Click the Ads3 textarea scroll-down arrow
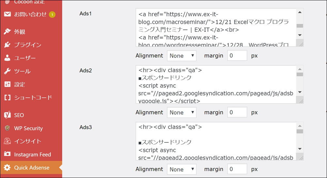 [x=300, y=149]
